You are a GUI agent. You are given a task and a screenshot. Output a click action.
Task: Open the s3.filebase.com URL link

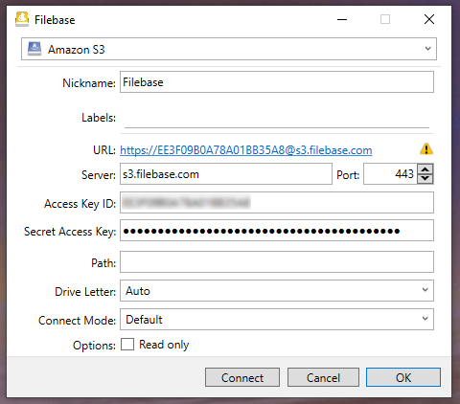click(x=246, y=150)
